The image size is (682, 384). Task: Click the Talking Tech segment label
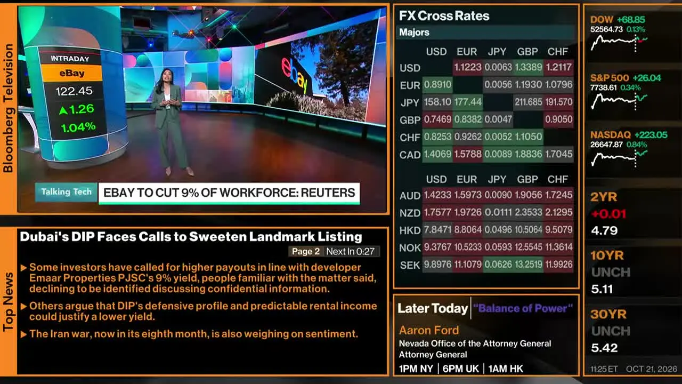[x=66, y=192]
